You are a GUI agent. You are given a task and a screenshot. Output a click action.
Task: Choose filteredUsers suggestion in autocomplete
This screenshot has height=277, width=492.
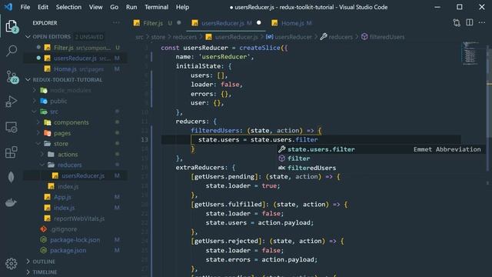pyautogui.click(x=381, y=168)
